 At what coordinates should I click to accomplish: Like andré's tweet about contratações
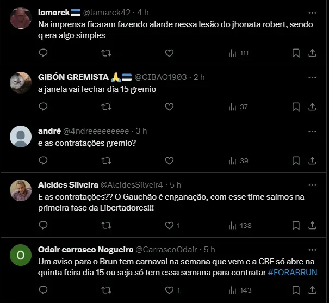point(169,160)
